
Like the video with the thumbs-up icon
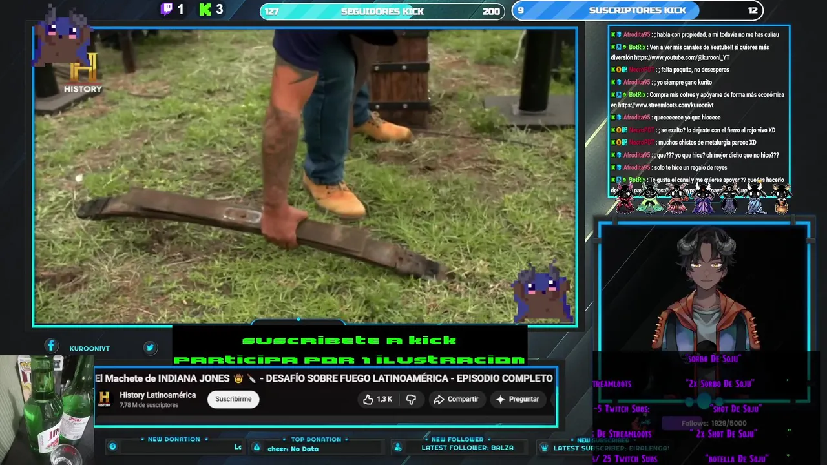coord(368,399)
